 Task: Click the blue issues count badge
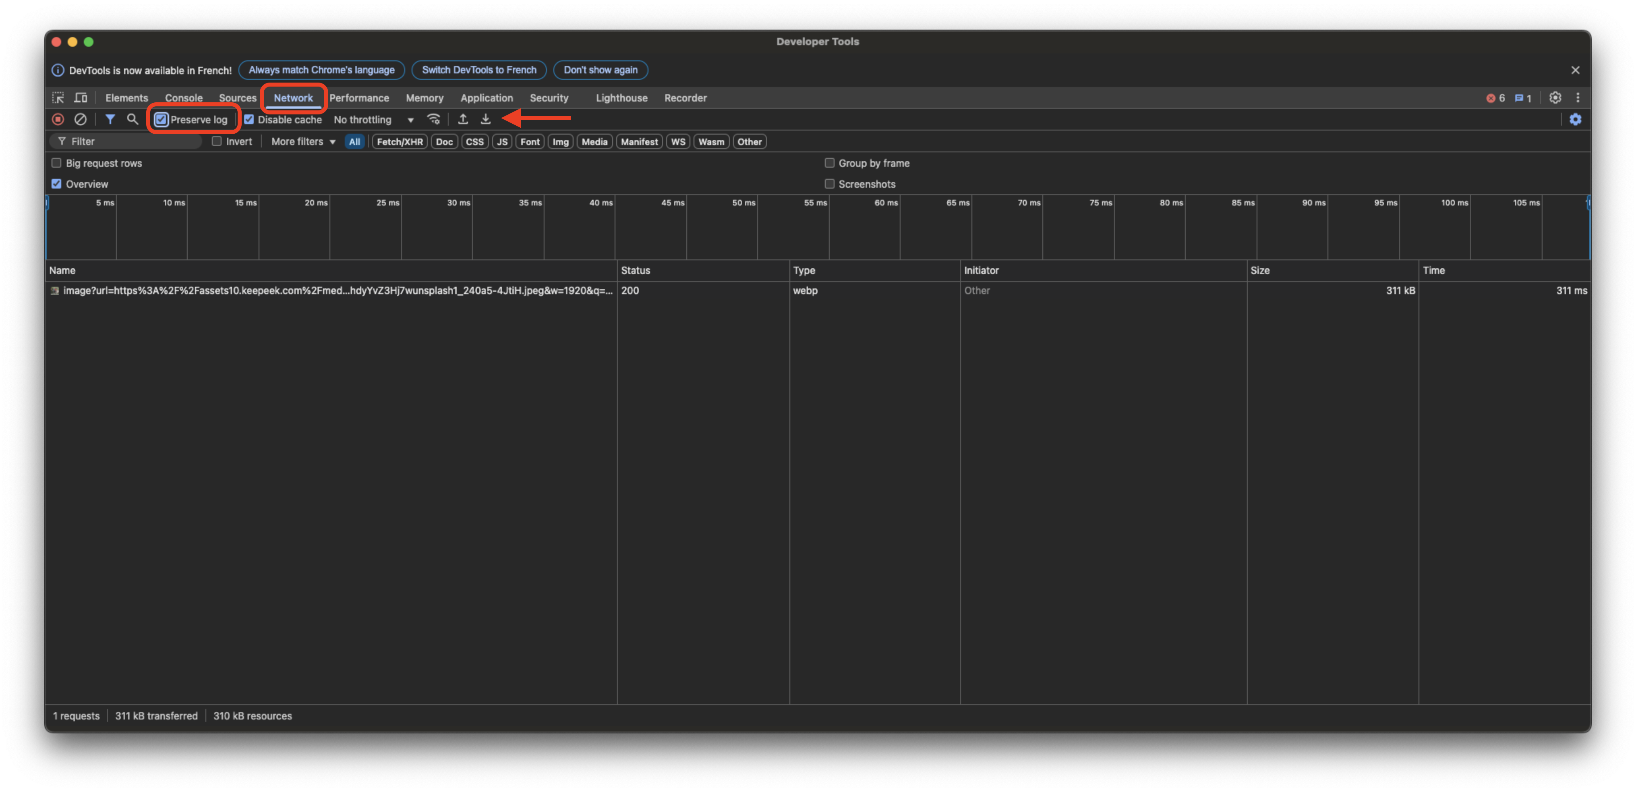pyautogui.click(x=1523, y=98)
